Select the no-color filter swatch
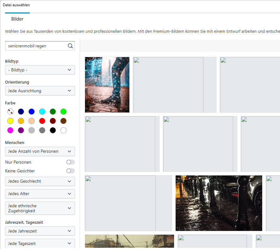 (10, 112)
